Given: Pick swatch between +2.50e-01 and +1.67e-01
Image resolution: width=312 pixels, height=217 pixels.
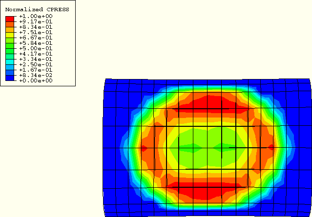Looking at the screenshot, I should (10, 67).
